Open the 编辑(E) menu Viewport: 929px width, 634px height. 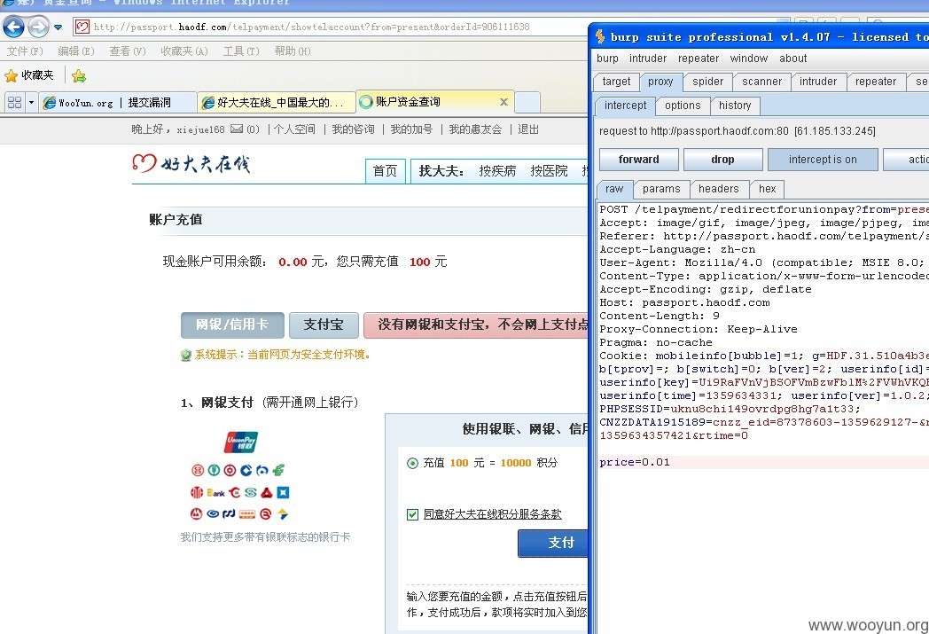[x=76, y=51]
